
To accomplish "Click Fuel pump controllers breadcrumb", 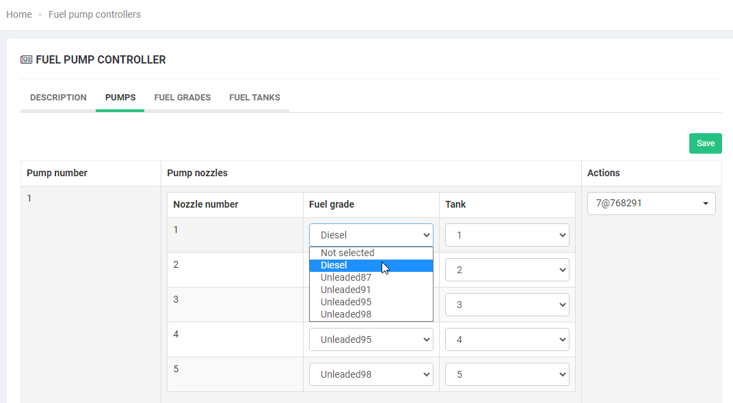I will (94, 14).
